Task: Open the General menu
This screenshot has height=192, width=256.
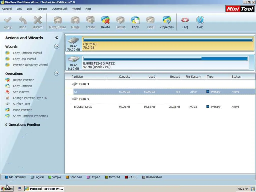Action: coord(7,9)
